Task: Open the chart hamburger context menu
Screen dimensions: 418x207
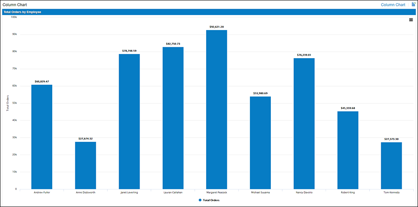Action: (x=411, y=20)
